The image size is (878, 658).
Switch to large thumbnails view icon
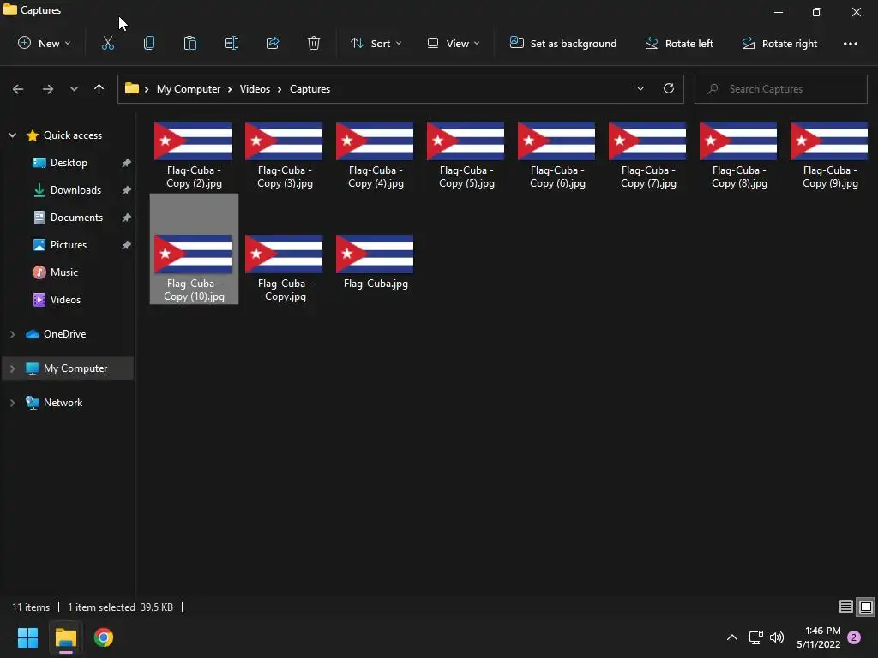866,607
